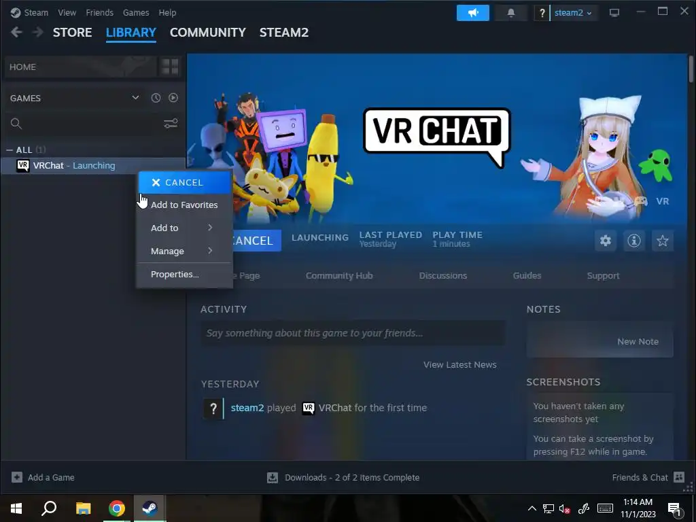
Task: Choose Add to Favorites
Action: (x=185, y=205)
